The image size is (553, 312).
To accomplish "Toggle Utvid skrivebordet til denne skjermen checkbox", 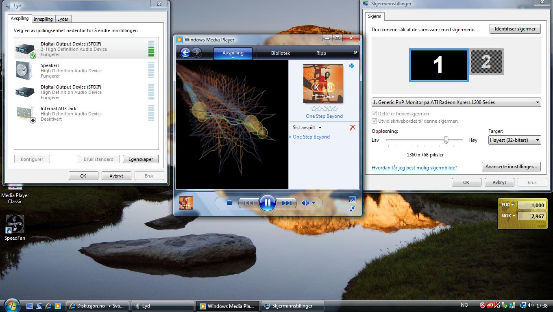I will click(x=374, y=121).
